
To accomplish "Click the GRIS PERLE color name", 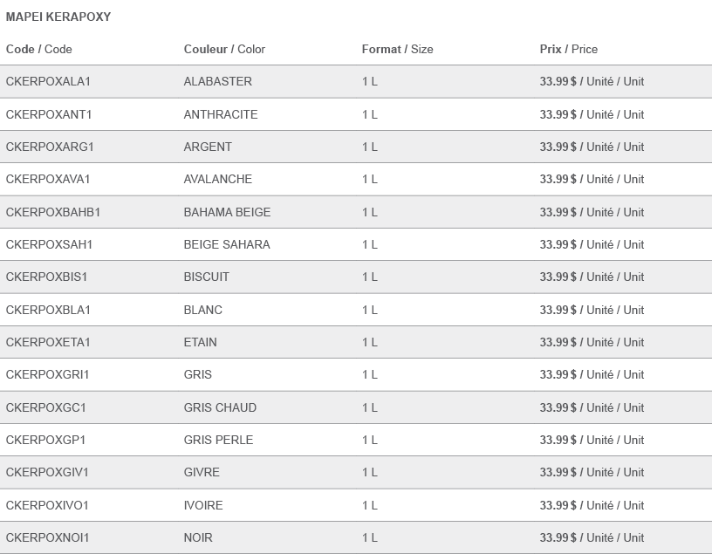I will pyautogui.click(x=218, y=440).
